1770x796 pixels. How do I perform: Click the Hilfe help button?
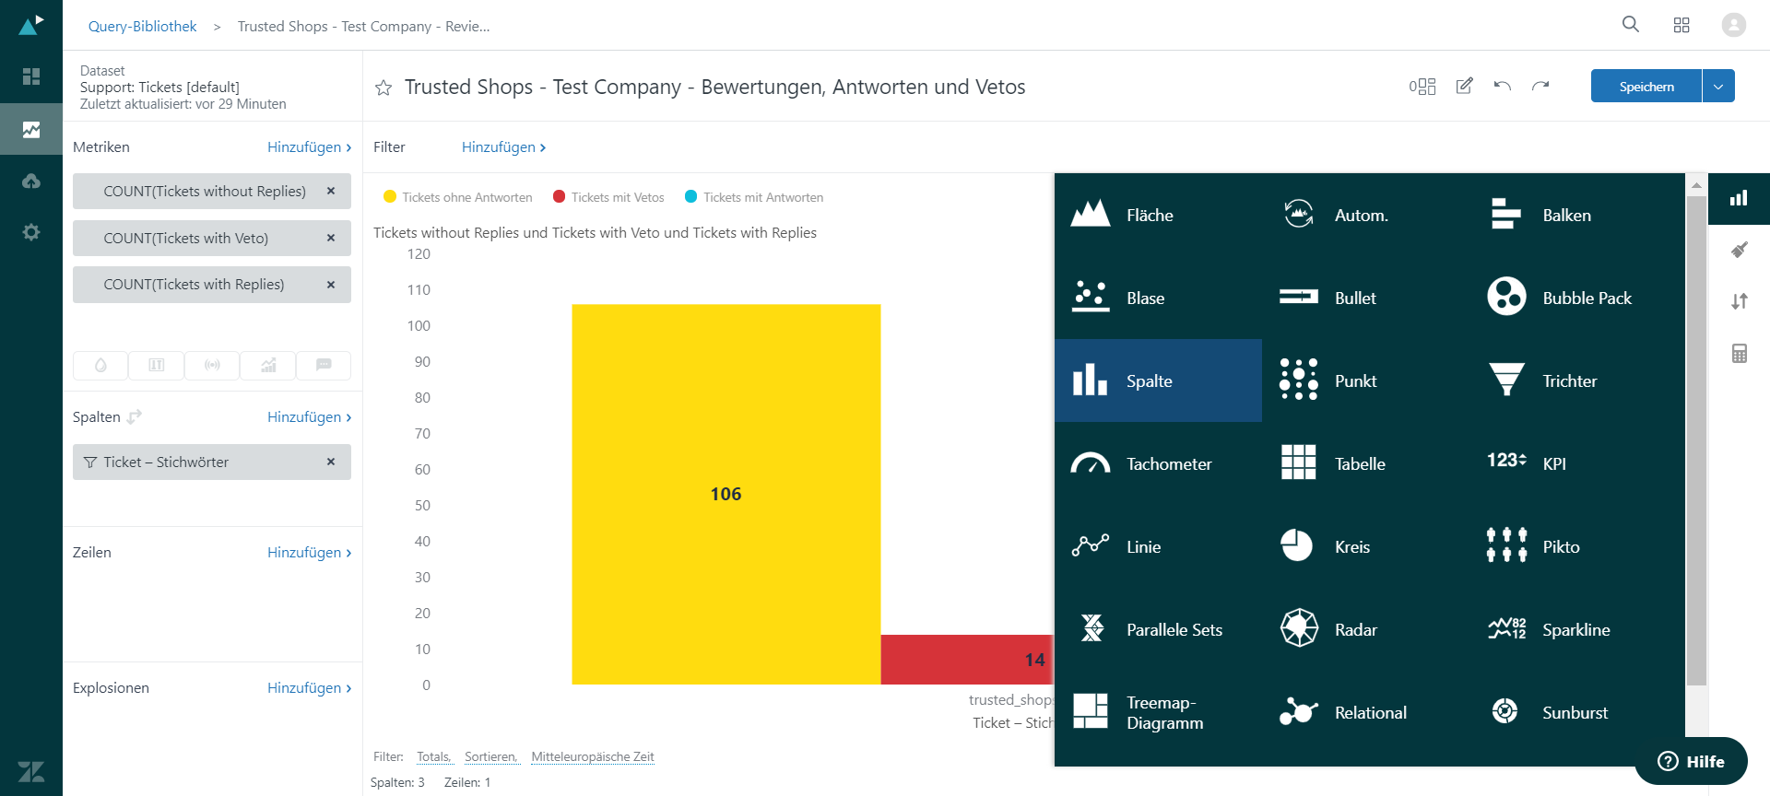click(1691, 761)
